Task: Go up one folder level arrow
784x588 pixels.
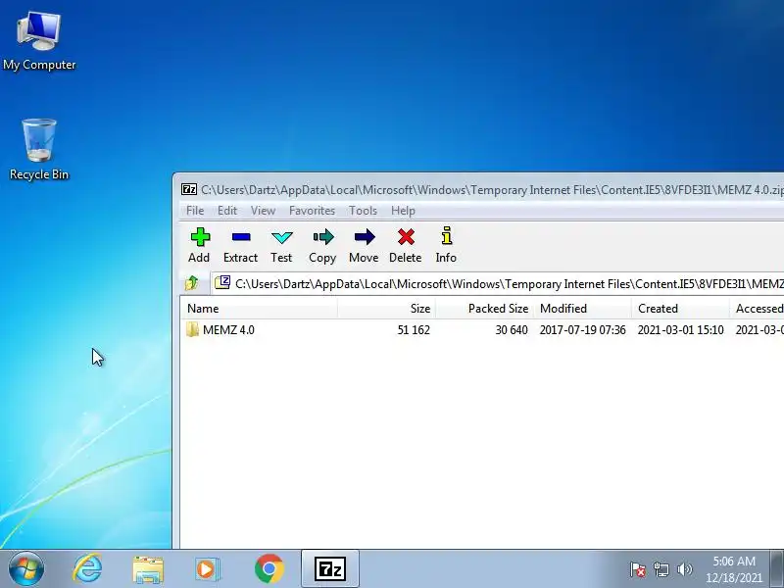Action: click(x=191, y=283)
